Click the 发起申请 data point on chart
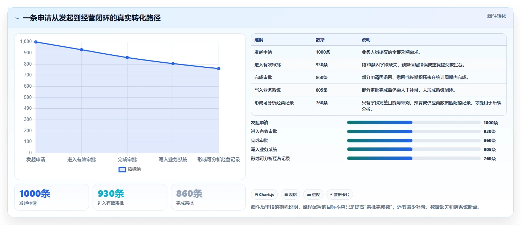Viewport: 521px width, 225px height. point(36,42)
